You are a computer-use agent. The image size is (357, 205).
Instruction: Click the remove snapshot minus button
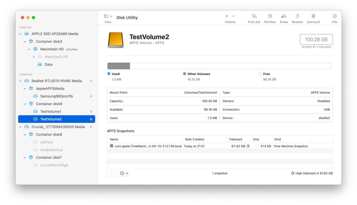(x=112, y=173)
